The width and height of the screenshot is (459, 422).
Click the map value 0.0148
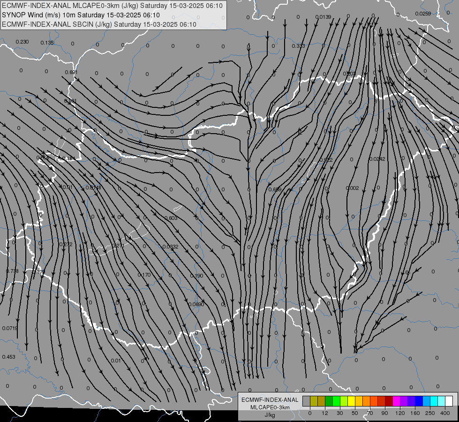tap(93, 188)
